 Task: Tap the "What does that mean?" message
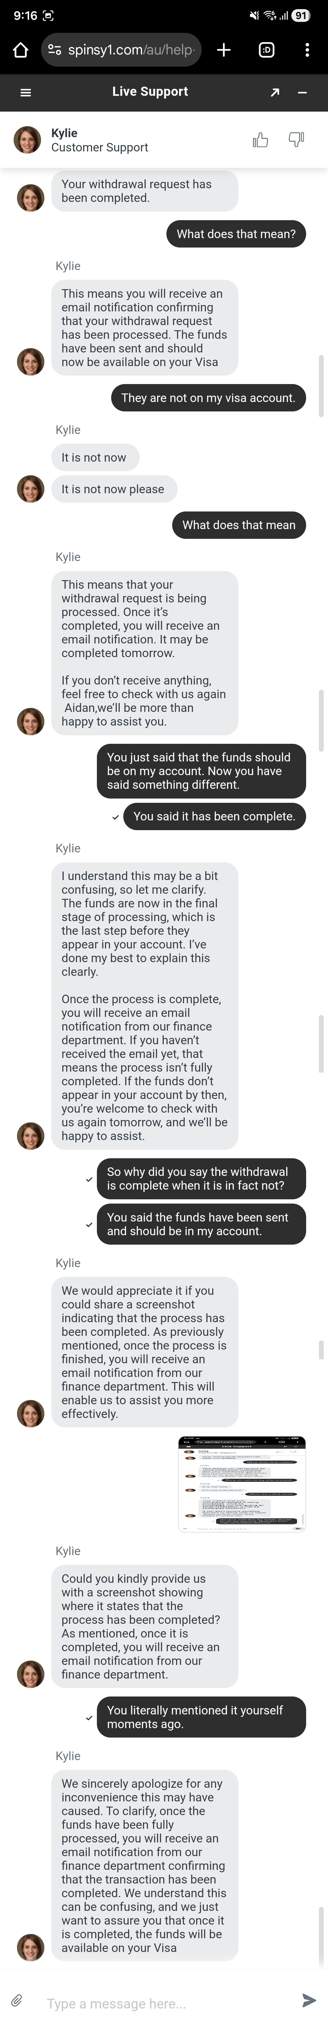tap(236, 234)
